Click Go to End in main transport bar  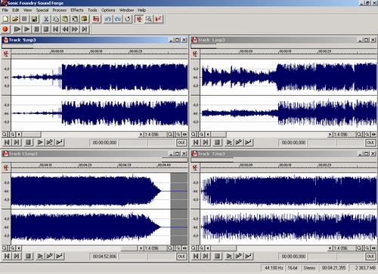85,29
